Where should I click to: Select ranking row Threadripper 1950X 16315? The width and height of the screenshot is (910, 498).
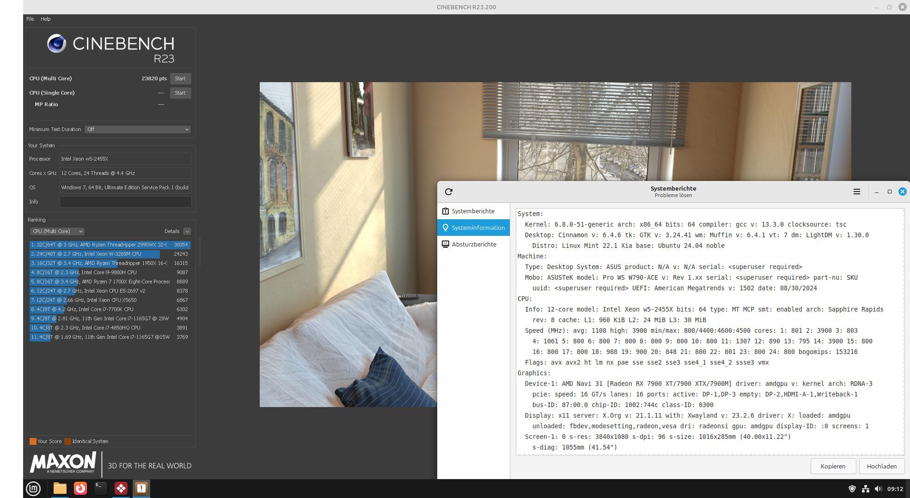110,263
